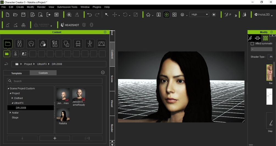The height and width of the screenshot is (146, 276).
Task: Open the Scene vertical side tab
Action: coord(112,79)
